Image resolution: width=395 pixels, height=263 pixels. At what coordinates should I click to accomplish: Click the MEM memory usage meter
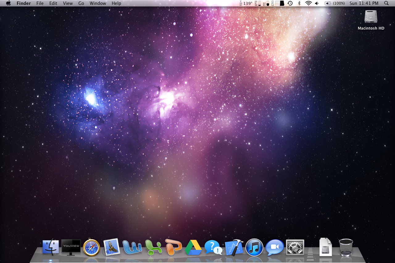click(x=258, y=3)
